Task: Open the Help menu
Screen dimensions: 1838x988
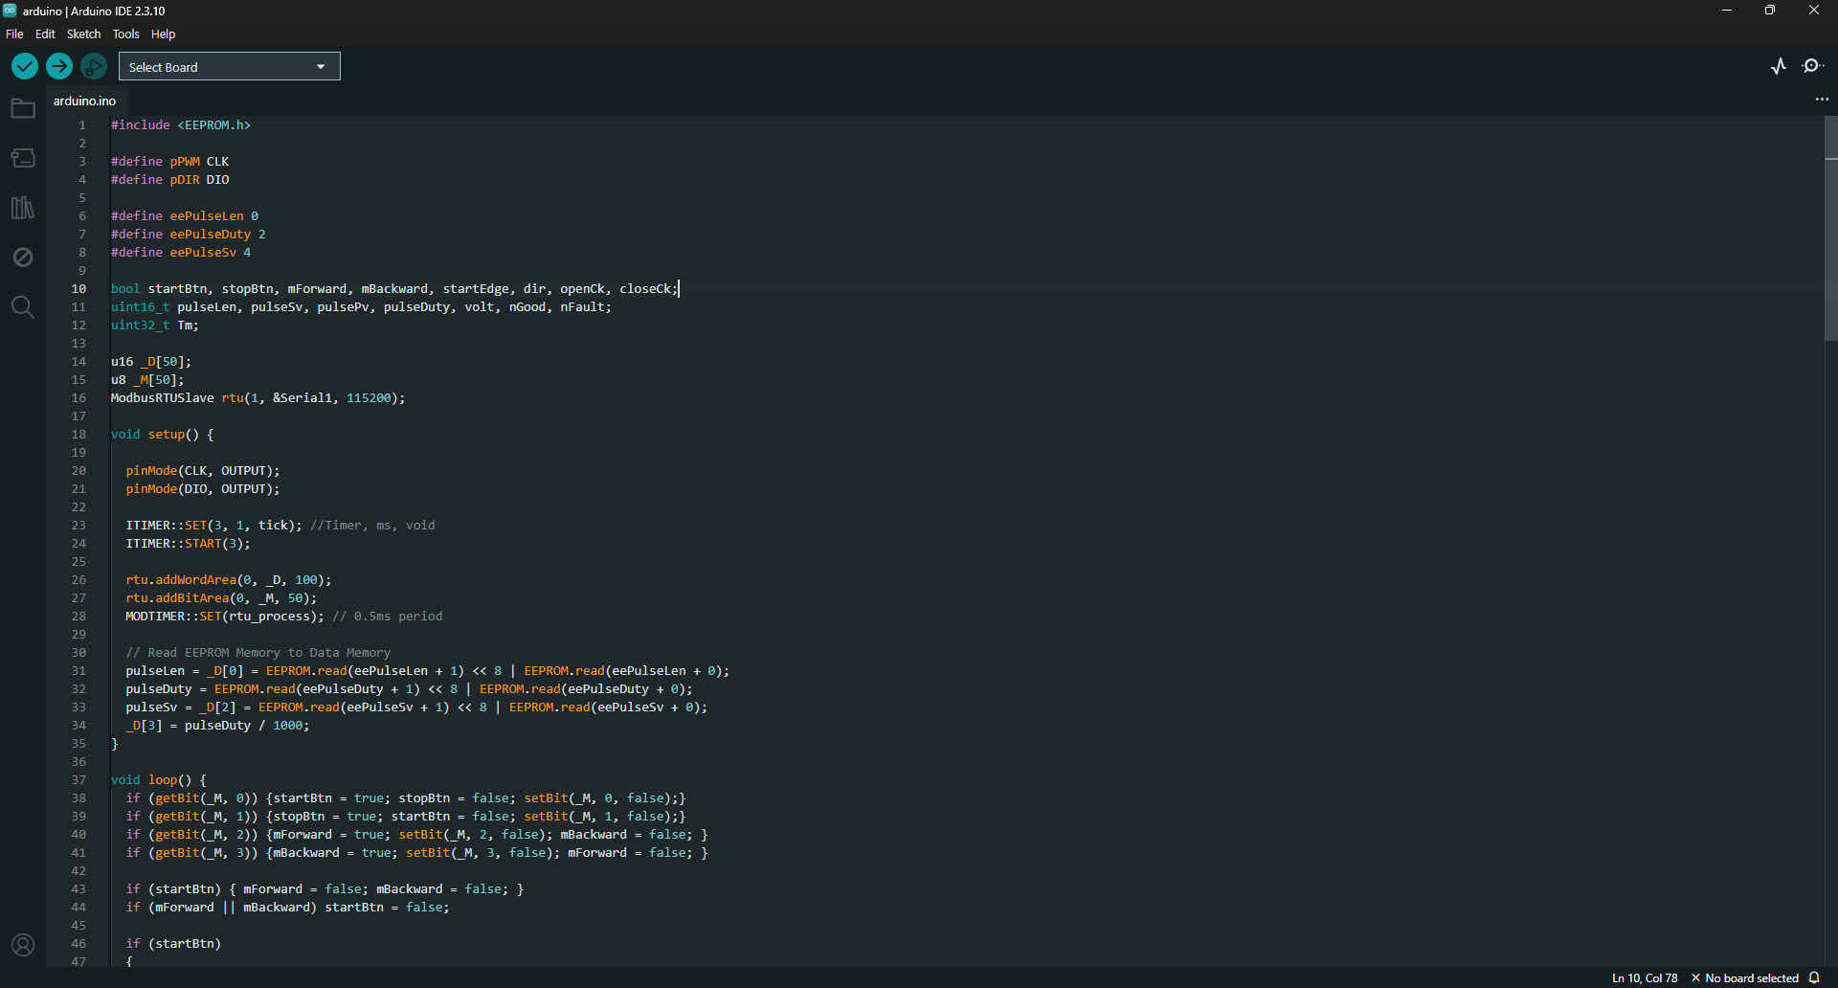Action: pyautogui.click(x=164, y=34)
